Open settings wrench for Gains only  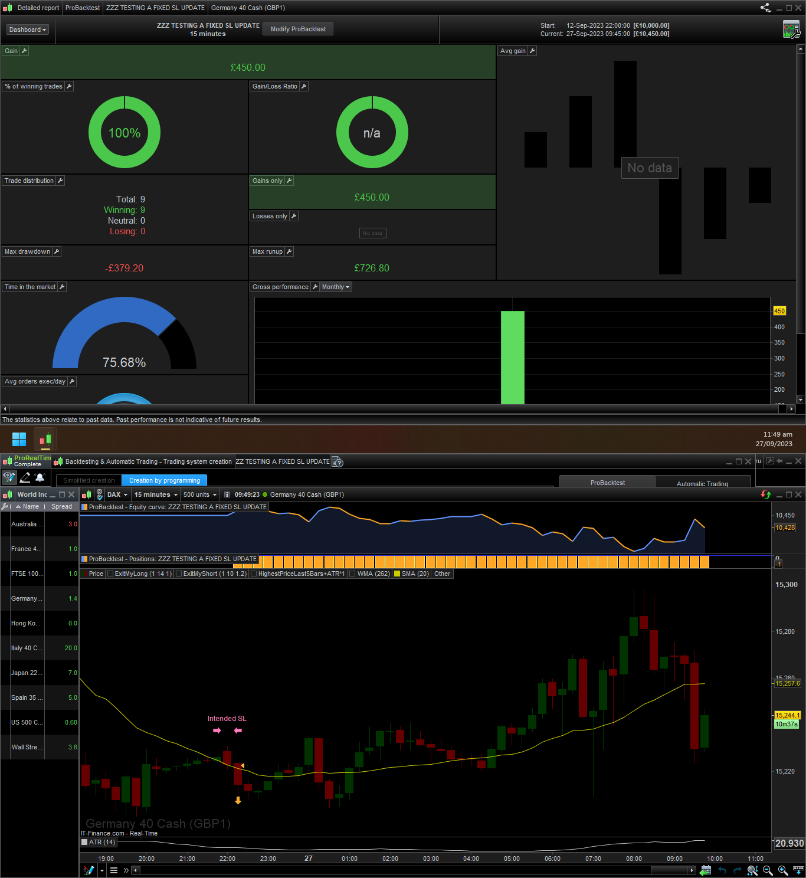click(x=289, y=181)
